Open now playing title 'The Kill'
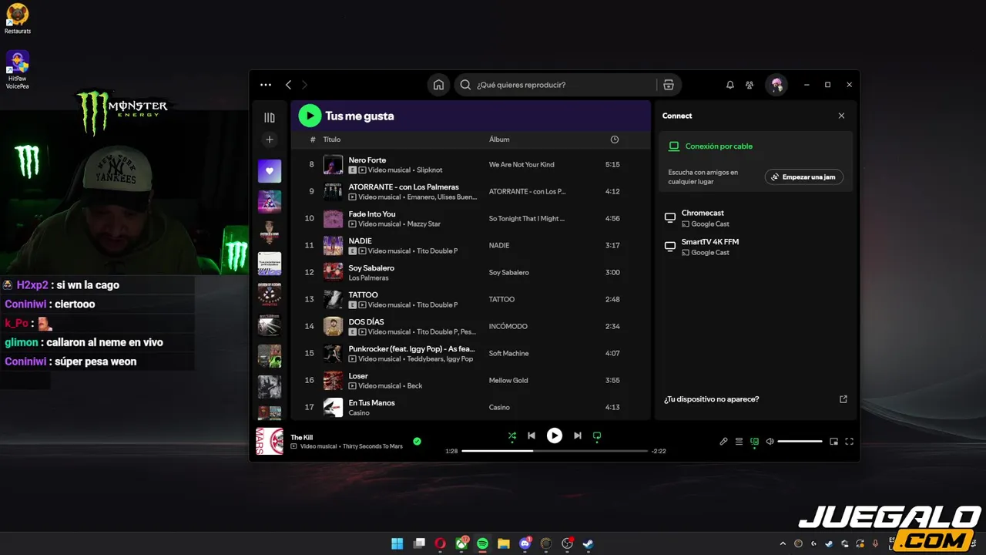 tap(302, 438)
